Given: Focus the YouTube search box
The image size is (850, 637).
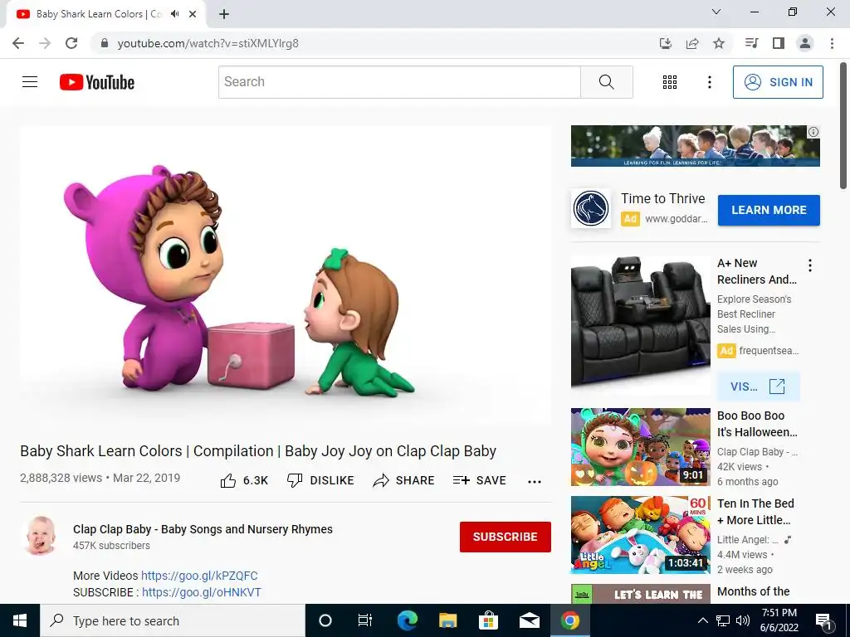Looking at the screenshot, I should point(399,82).
